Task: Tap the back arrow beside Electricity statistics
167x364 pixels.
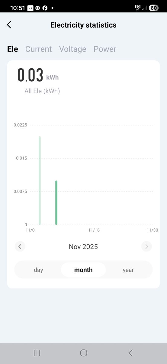Action: coord(9,25)
